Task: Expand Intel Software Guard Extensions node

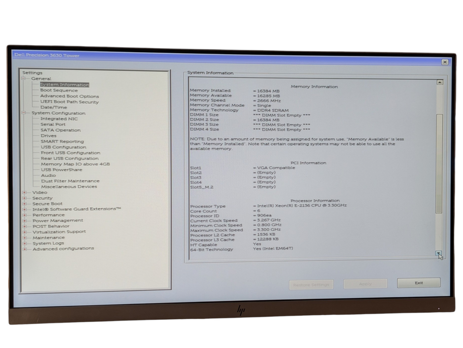Action: [24, 209]
